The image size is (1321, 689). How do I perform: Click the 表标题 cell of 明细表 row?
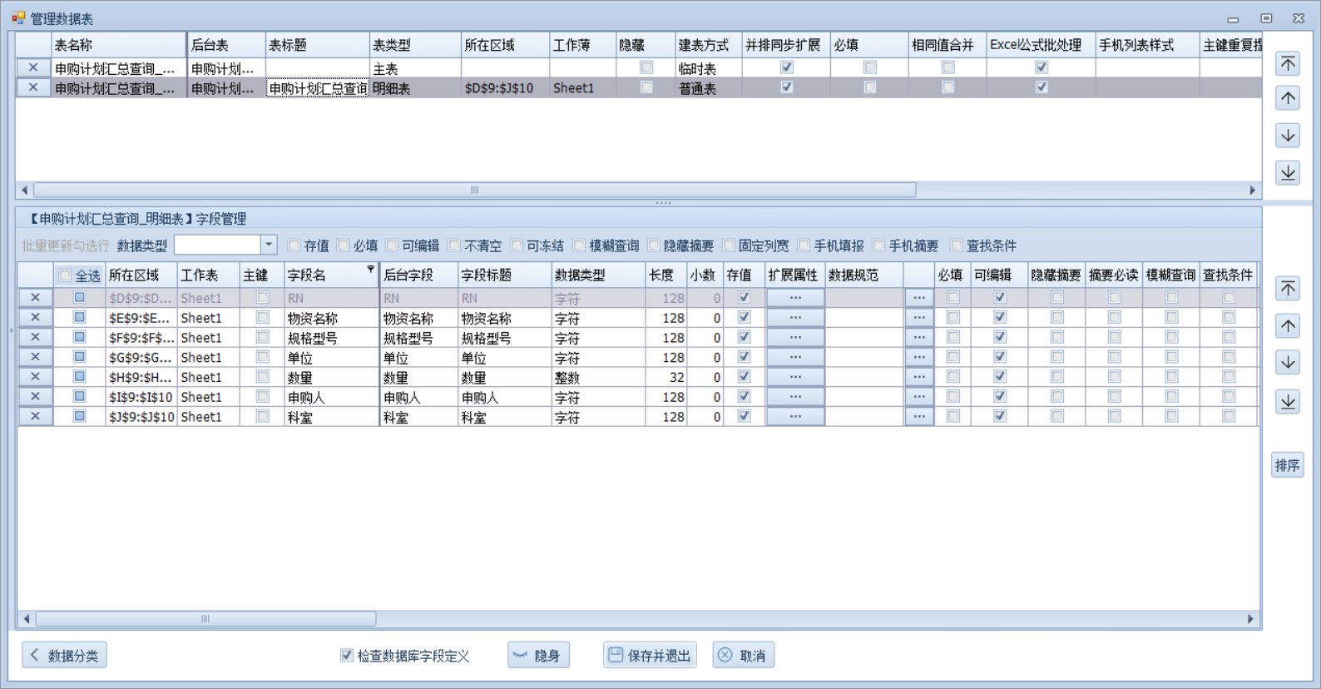(x=317, y=88)
